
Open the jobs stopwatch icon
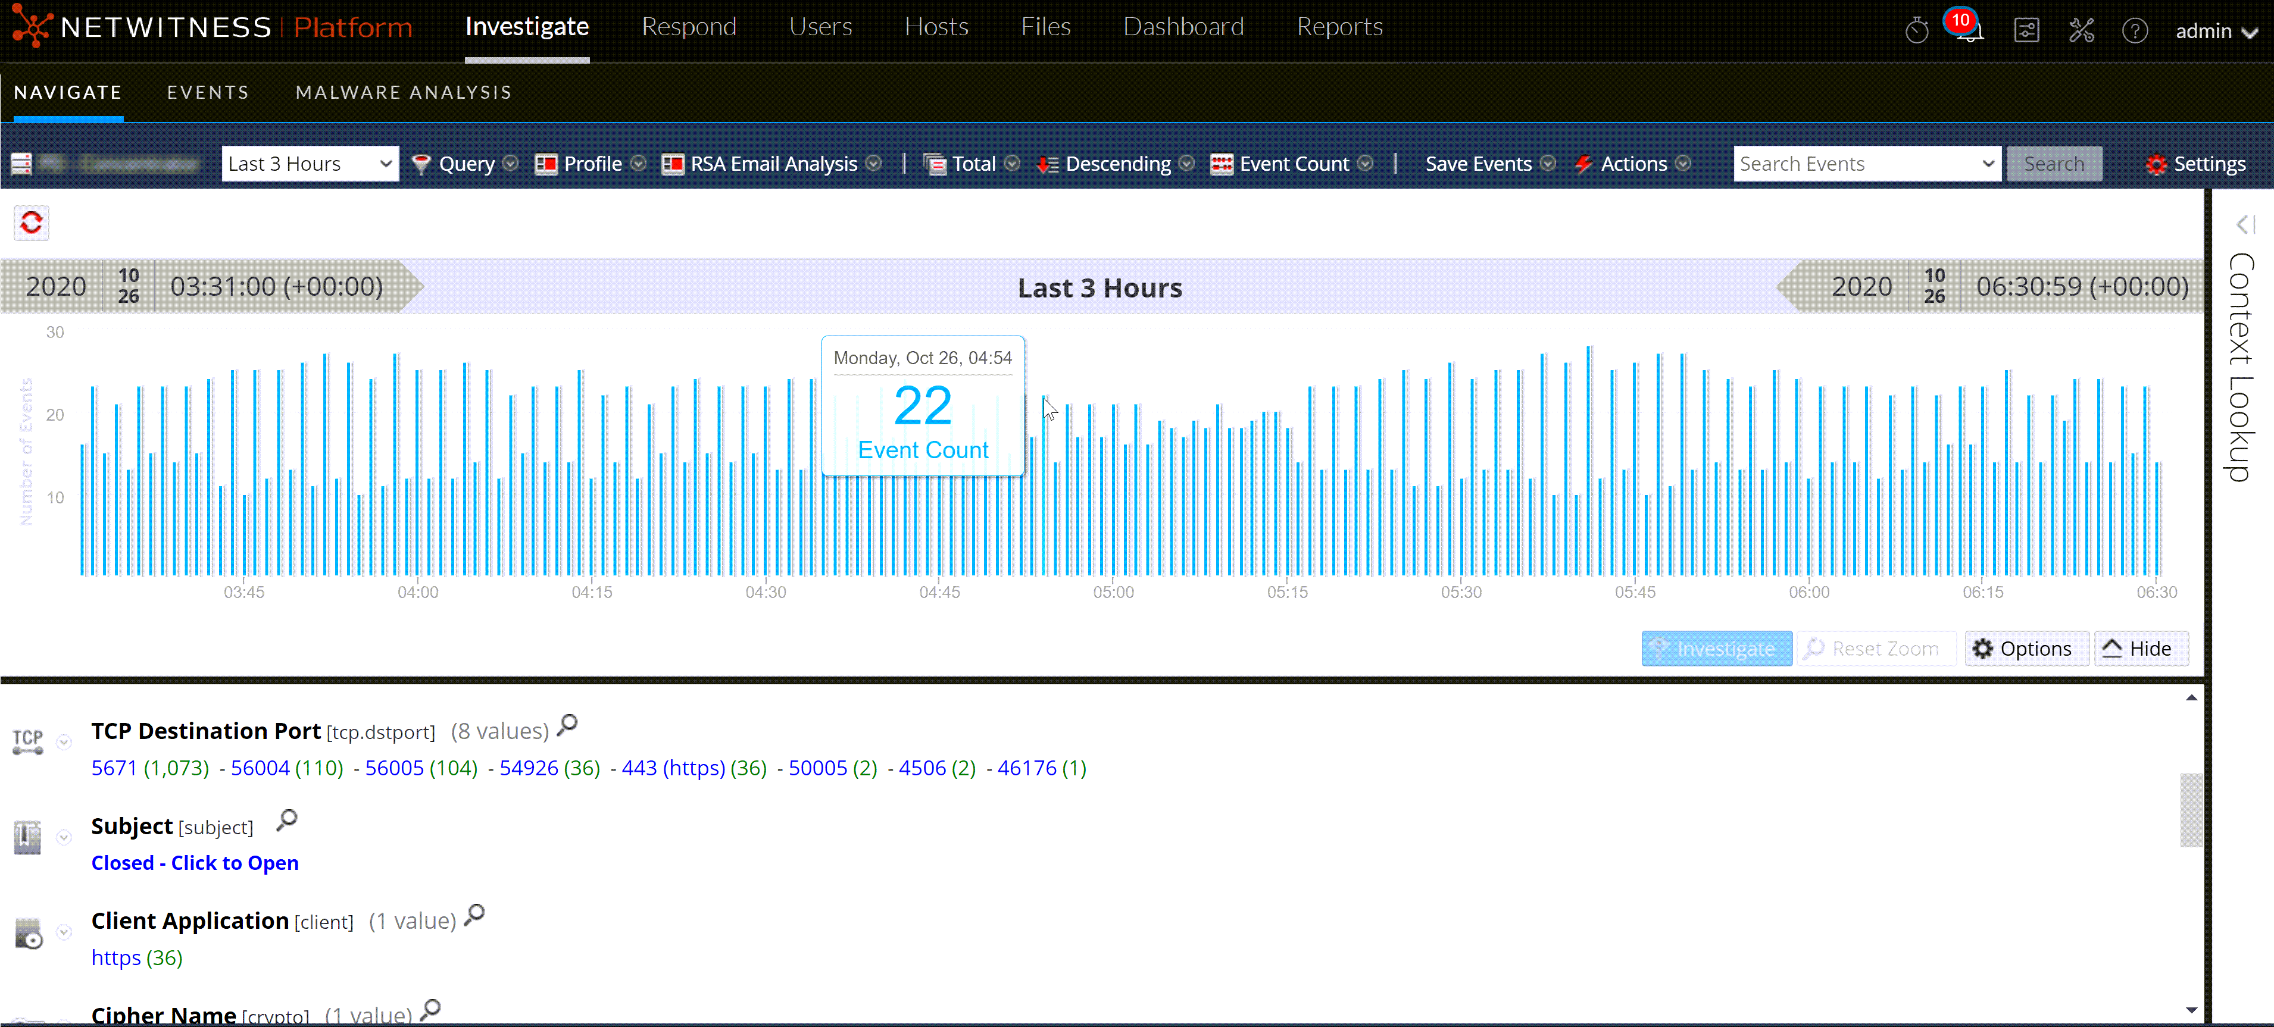tap(1916, 32)
